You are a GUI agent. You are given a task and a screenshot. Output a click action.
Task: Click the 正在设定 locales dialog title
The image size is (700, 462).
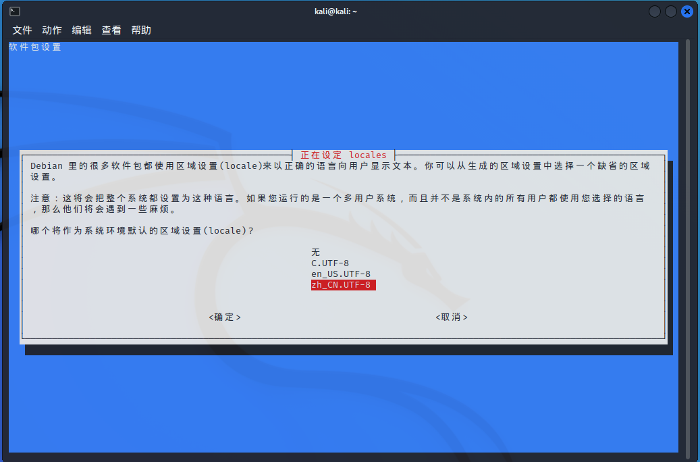[x=344, y=155]
